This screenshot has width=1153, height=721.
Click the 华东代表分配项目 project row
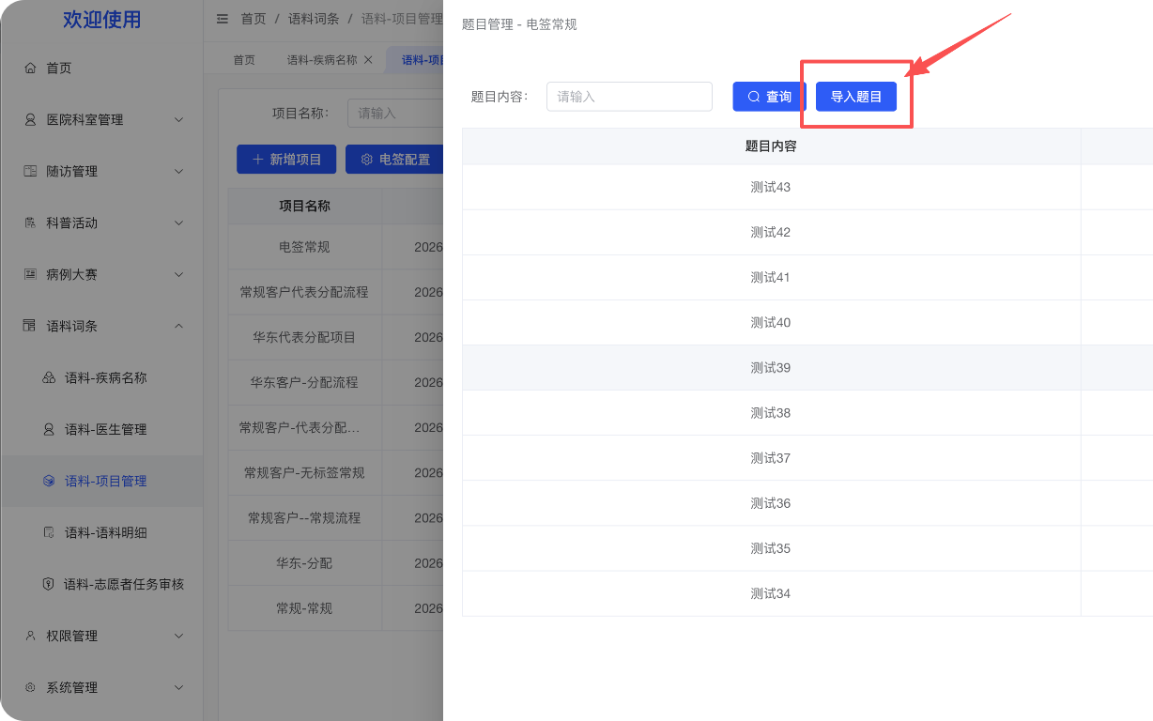(x=335, y=338)
